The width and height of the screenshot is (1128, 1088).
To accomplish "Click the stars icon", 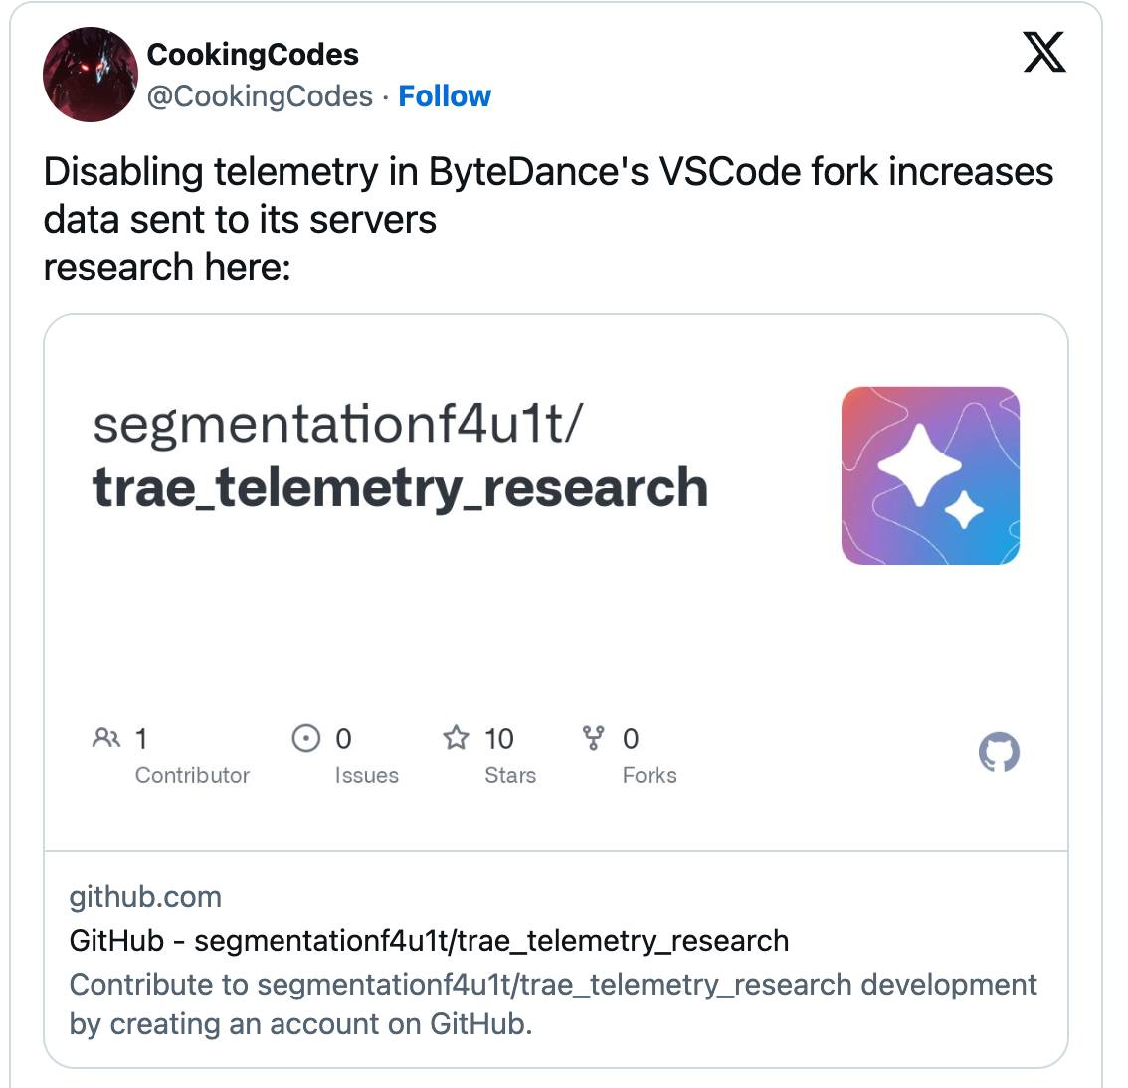I will tap(456, 738).
